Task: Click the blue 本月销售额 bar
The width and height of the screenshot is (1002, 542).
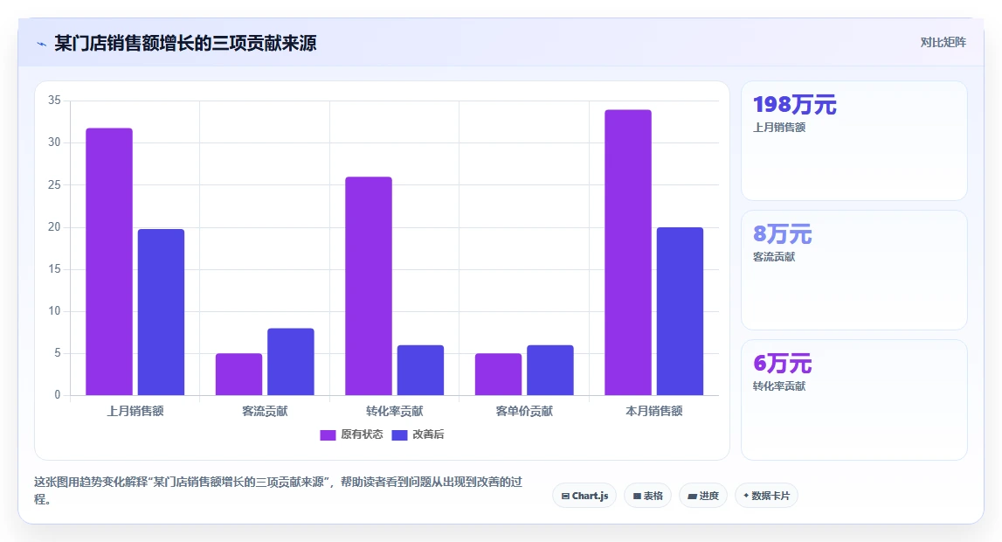Action: 680,311
